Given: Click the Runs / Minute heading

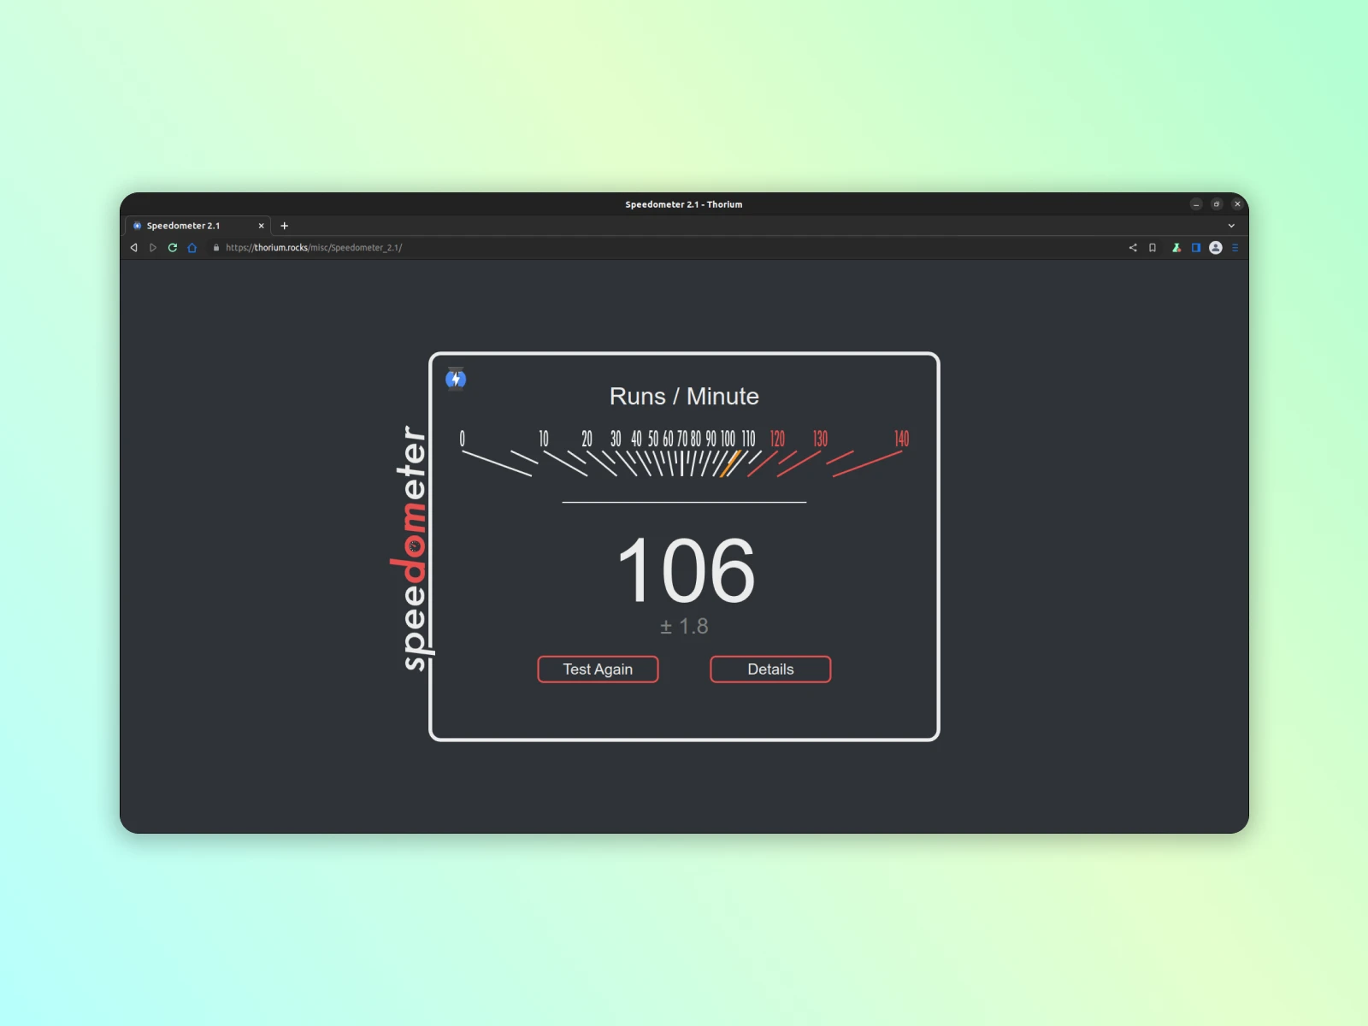Looking at the screenshot, I should tap(684, 396).
